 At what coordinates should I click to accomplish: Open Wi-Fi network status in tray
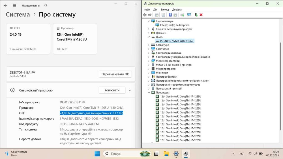250,154
